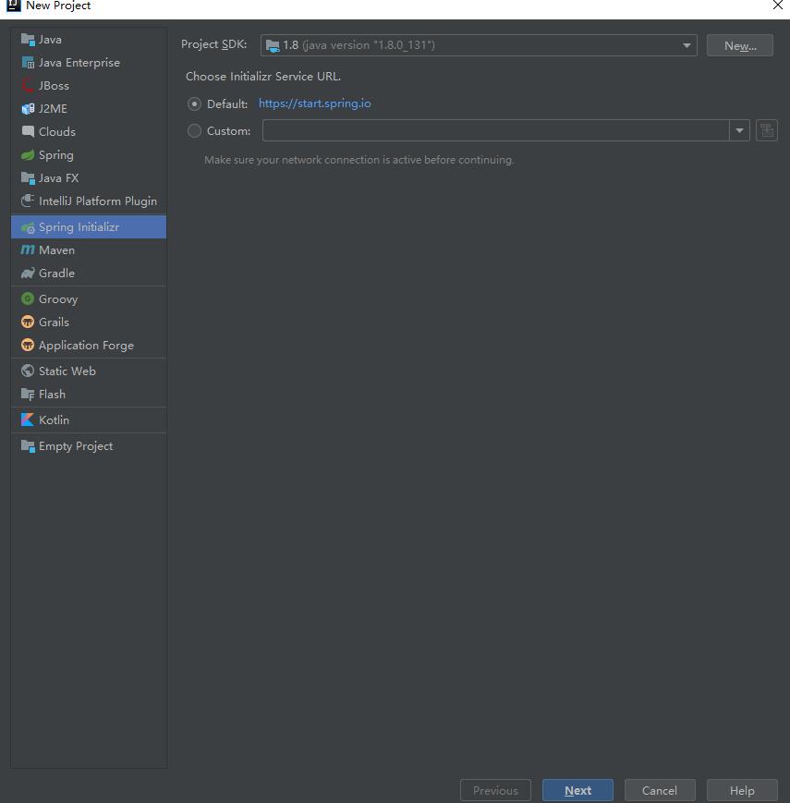Screen dimensions: 790x803
Task: Choose Empty Project from the list
Action: [x=76, y=446]
